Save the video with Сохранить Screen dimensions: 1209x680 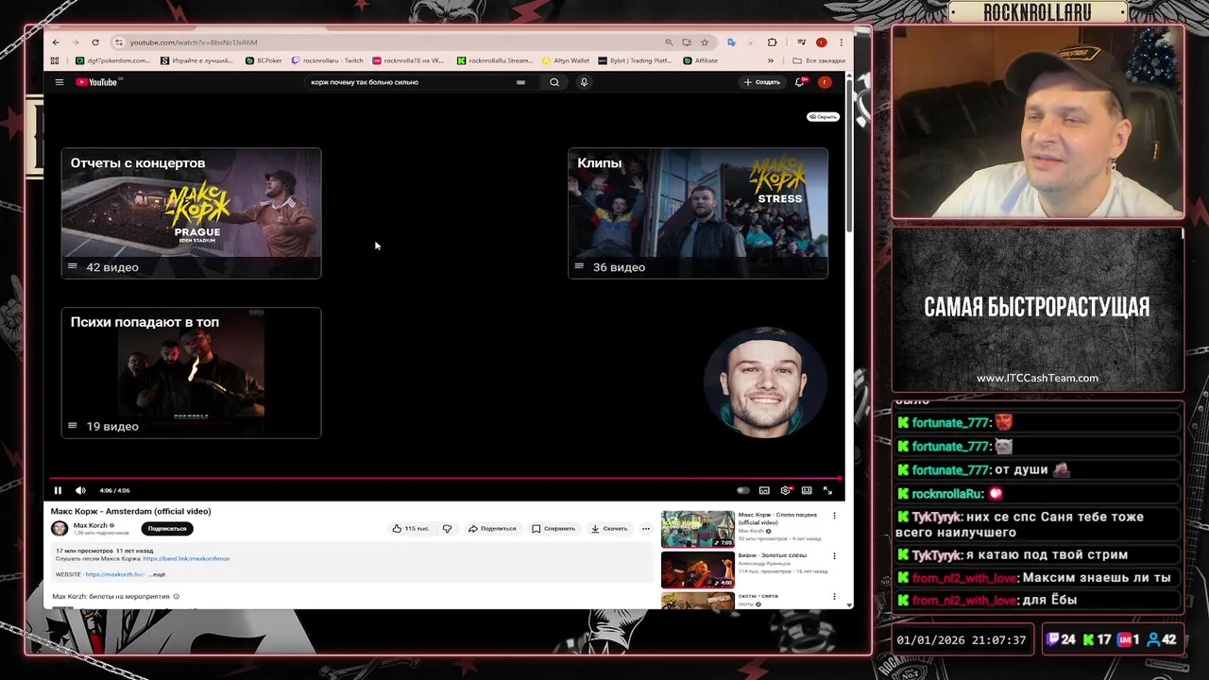553,529
